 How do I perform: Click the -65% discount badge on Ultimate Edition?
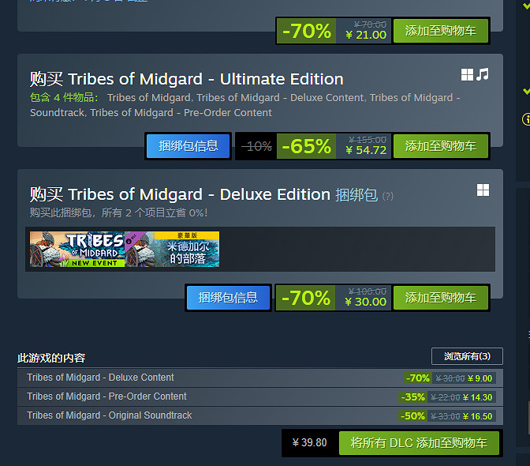coord(306,146)
